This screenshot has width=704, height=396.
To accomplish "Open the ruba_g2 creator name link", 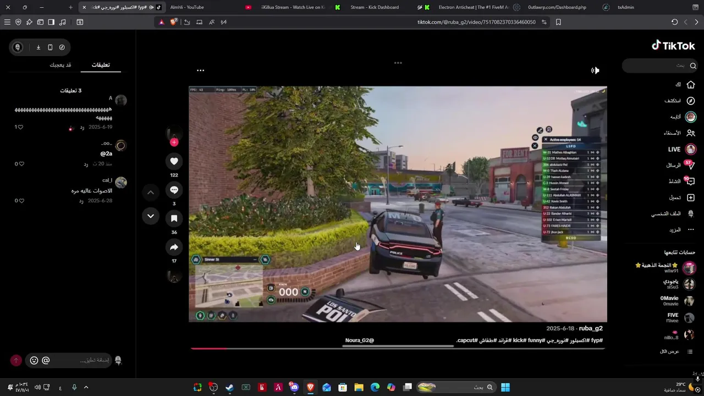I will 591,328.
